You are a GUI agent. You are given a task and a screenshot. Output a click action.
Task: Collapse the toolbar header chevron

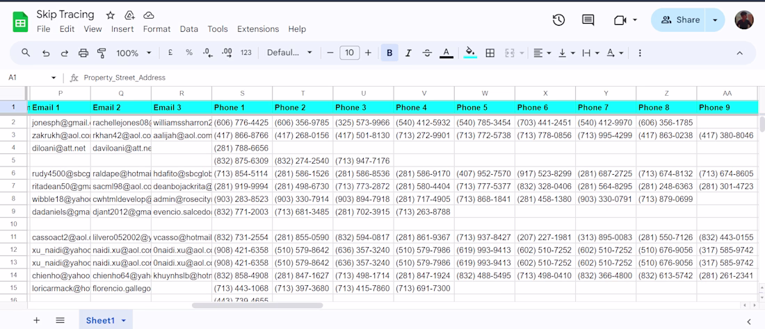(x=740, y=53)
